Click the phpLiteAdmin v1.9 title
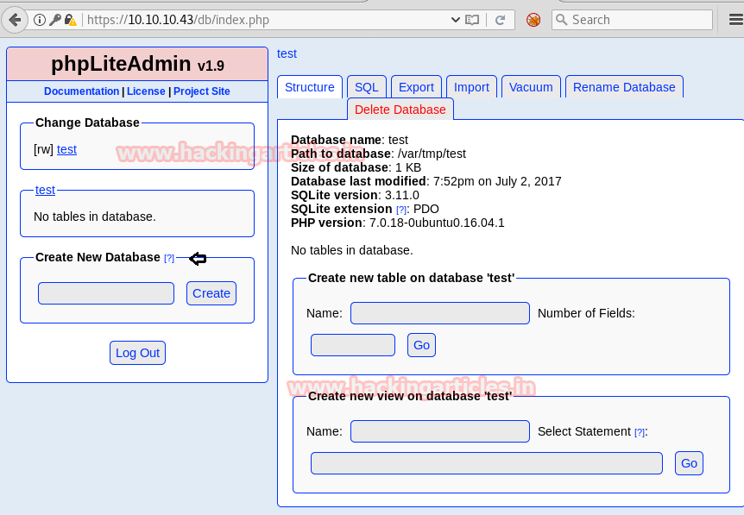Viewport: 744px width, 515px height. coord(137,64)
